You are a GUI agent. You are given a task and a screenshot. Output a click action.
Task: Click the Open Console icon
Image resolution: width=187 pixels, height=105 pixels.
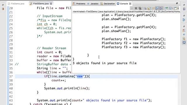(176, 8)
